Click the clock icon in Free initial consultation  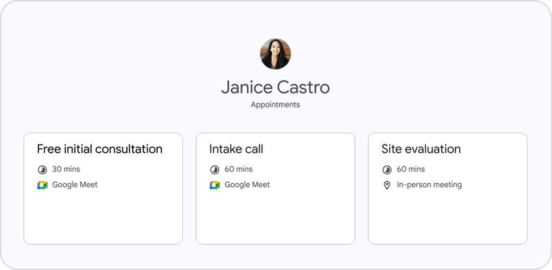click(42, 170)
